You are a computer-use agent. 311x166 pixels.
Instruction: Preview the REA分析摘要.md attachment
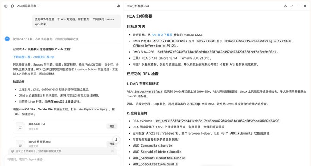point(112,144)
